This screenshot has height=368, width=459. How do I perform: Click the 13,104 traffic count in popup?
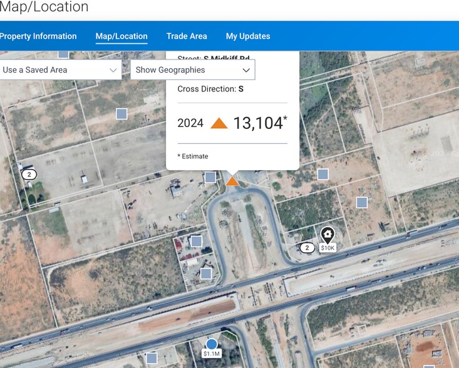pos(258,123)
